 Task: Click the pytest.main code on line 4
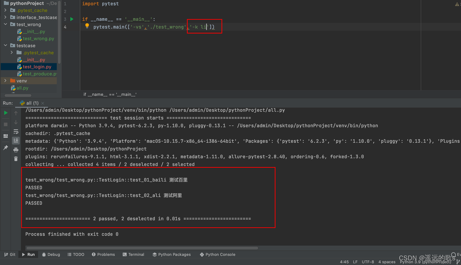[154, 27]
